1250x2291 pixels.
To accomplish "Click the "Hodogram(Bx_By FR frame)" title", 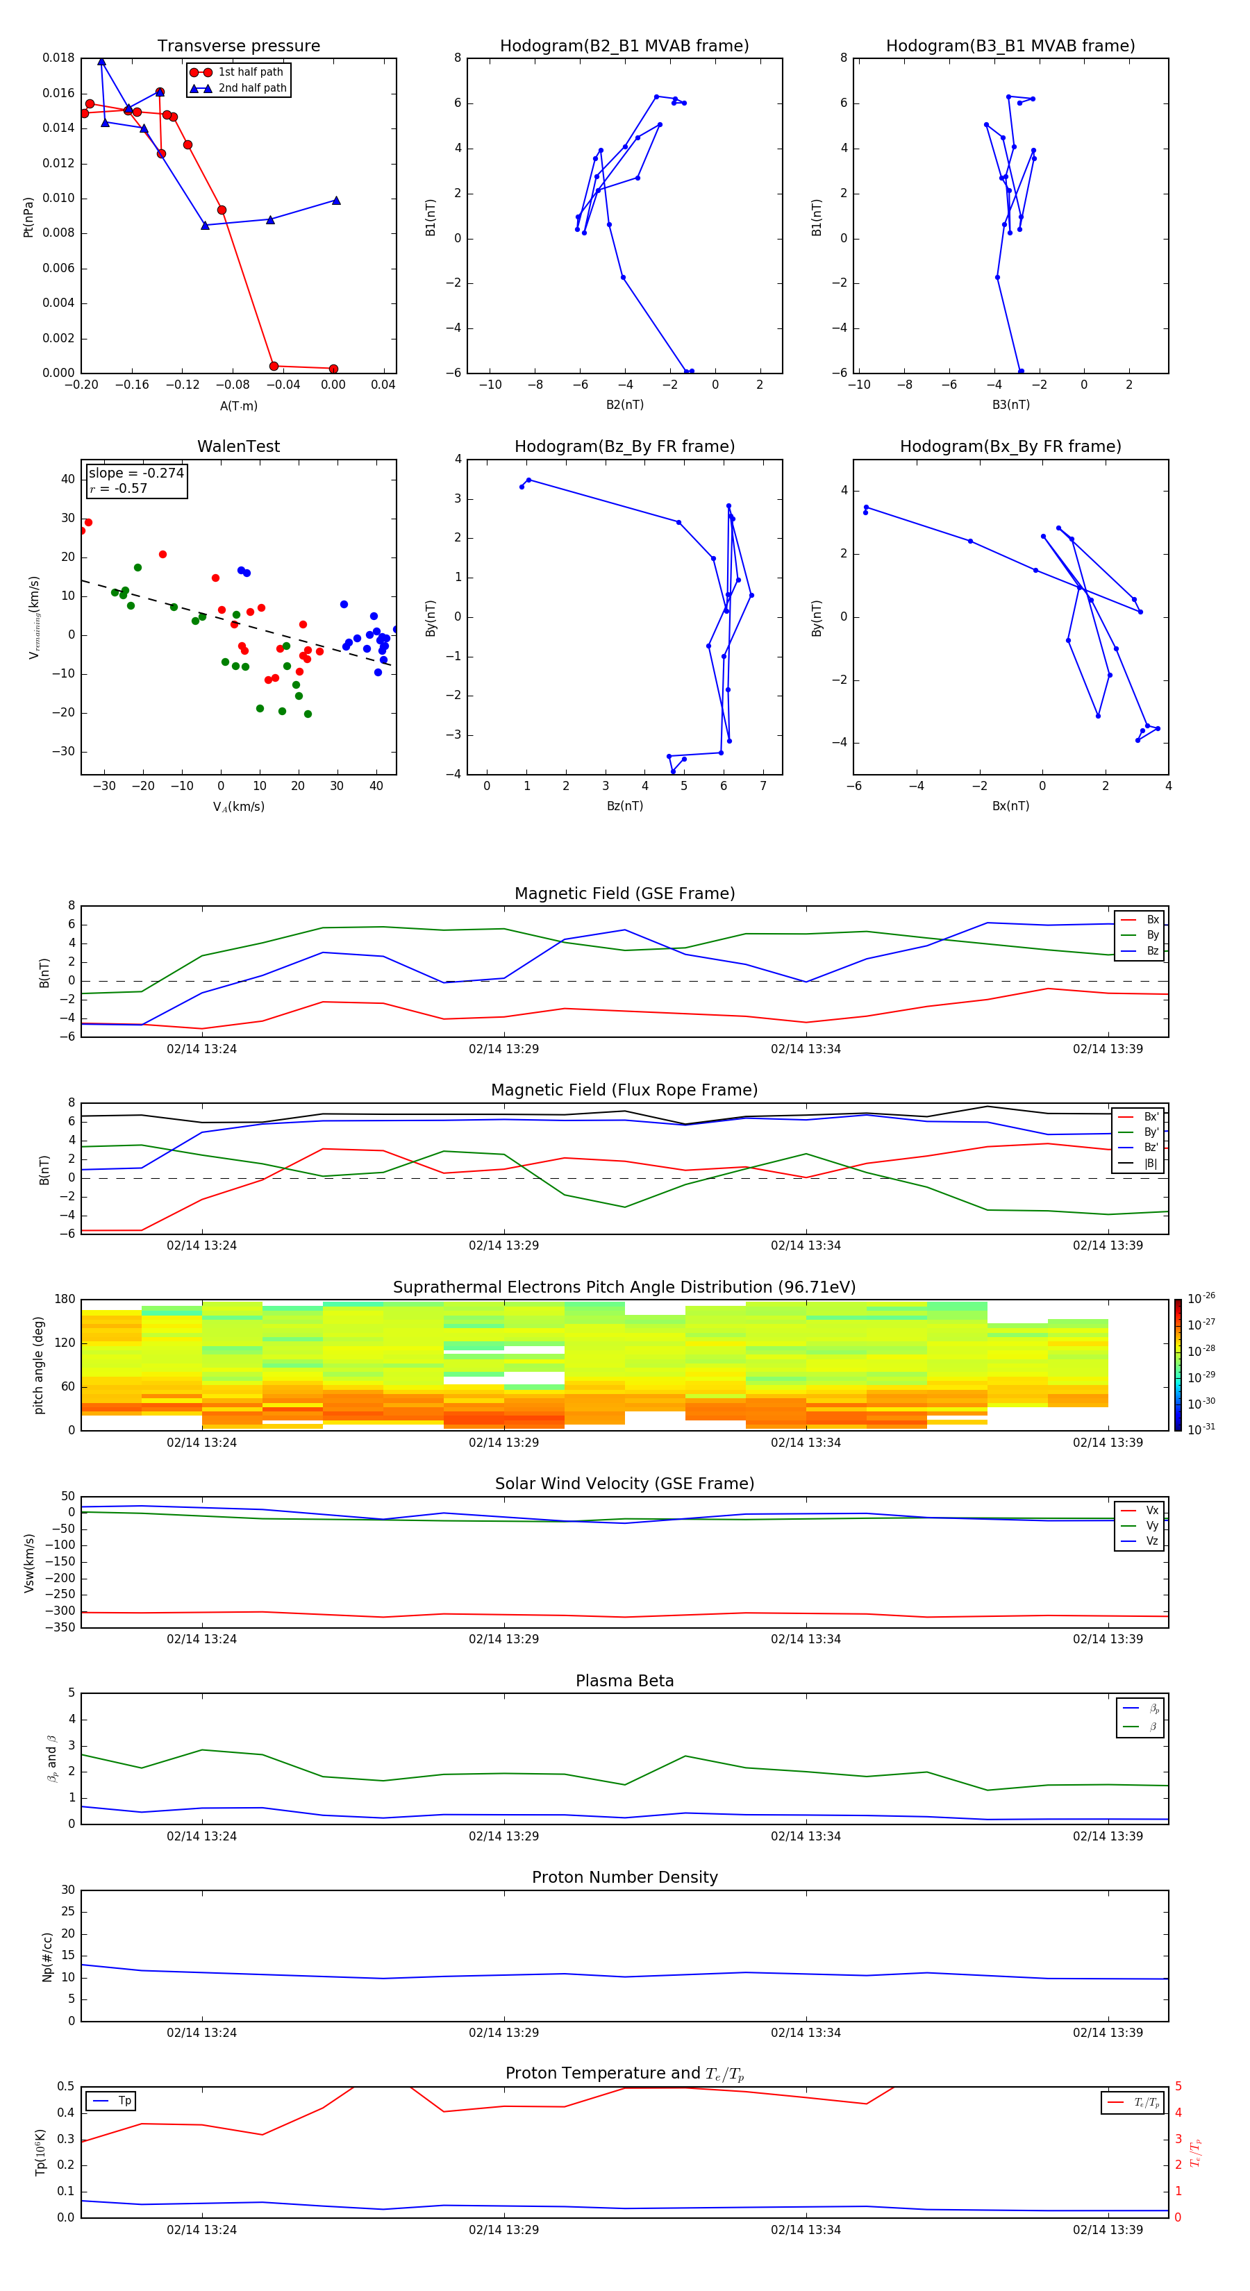I will (x=1010, y=446).
